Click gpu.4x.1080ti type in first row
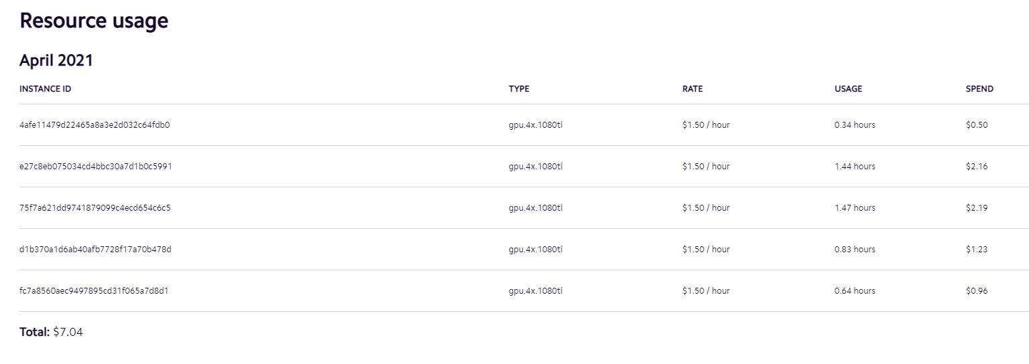1029x364 pixels. (x=536, y=125)
